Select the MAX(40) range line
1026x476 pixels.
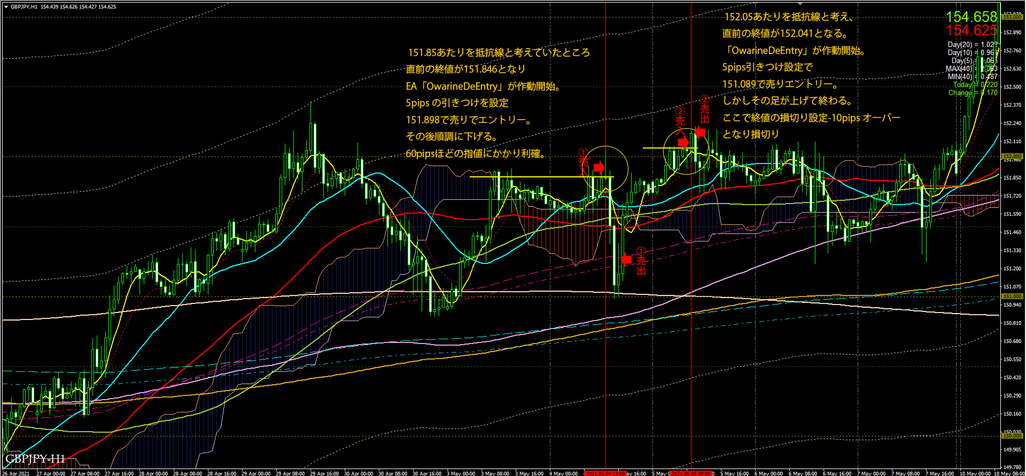pos(971,69)
